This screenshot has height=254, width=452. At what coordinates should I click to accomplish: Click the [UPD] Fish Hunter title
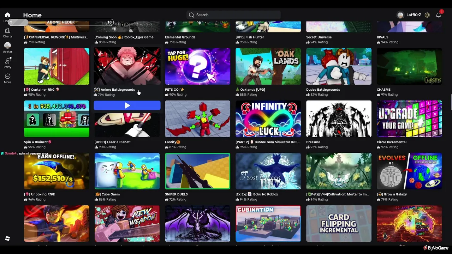[x=250, y=37]
